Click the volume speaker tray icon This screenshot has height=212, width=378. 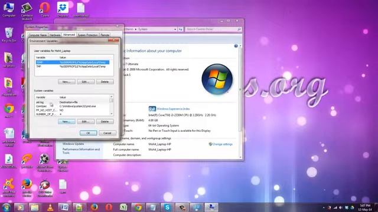tap(341, 207)
